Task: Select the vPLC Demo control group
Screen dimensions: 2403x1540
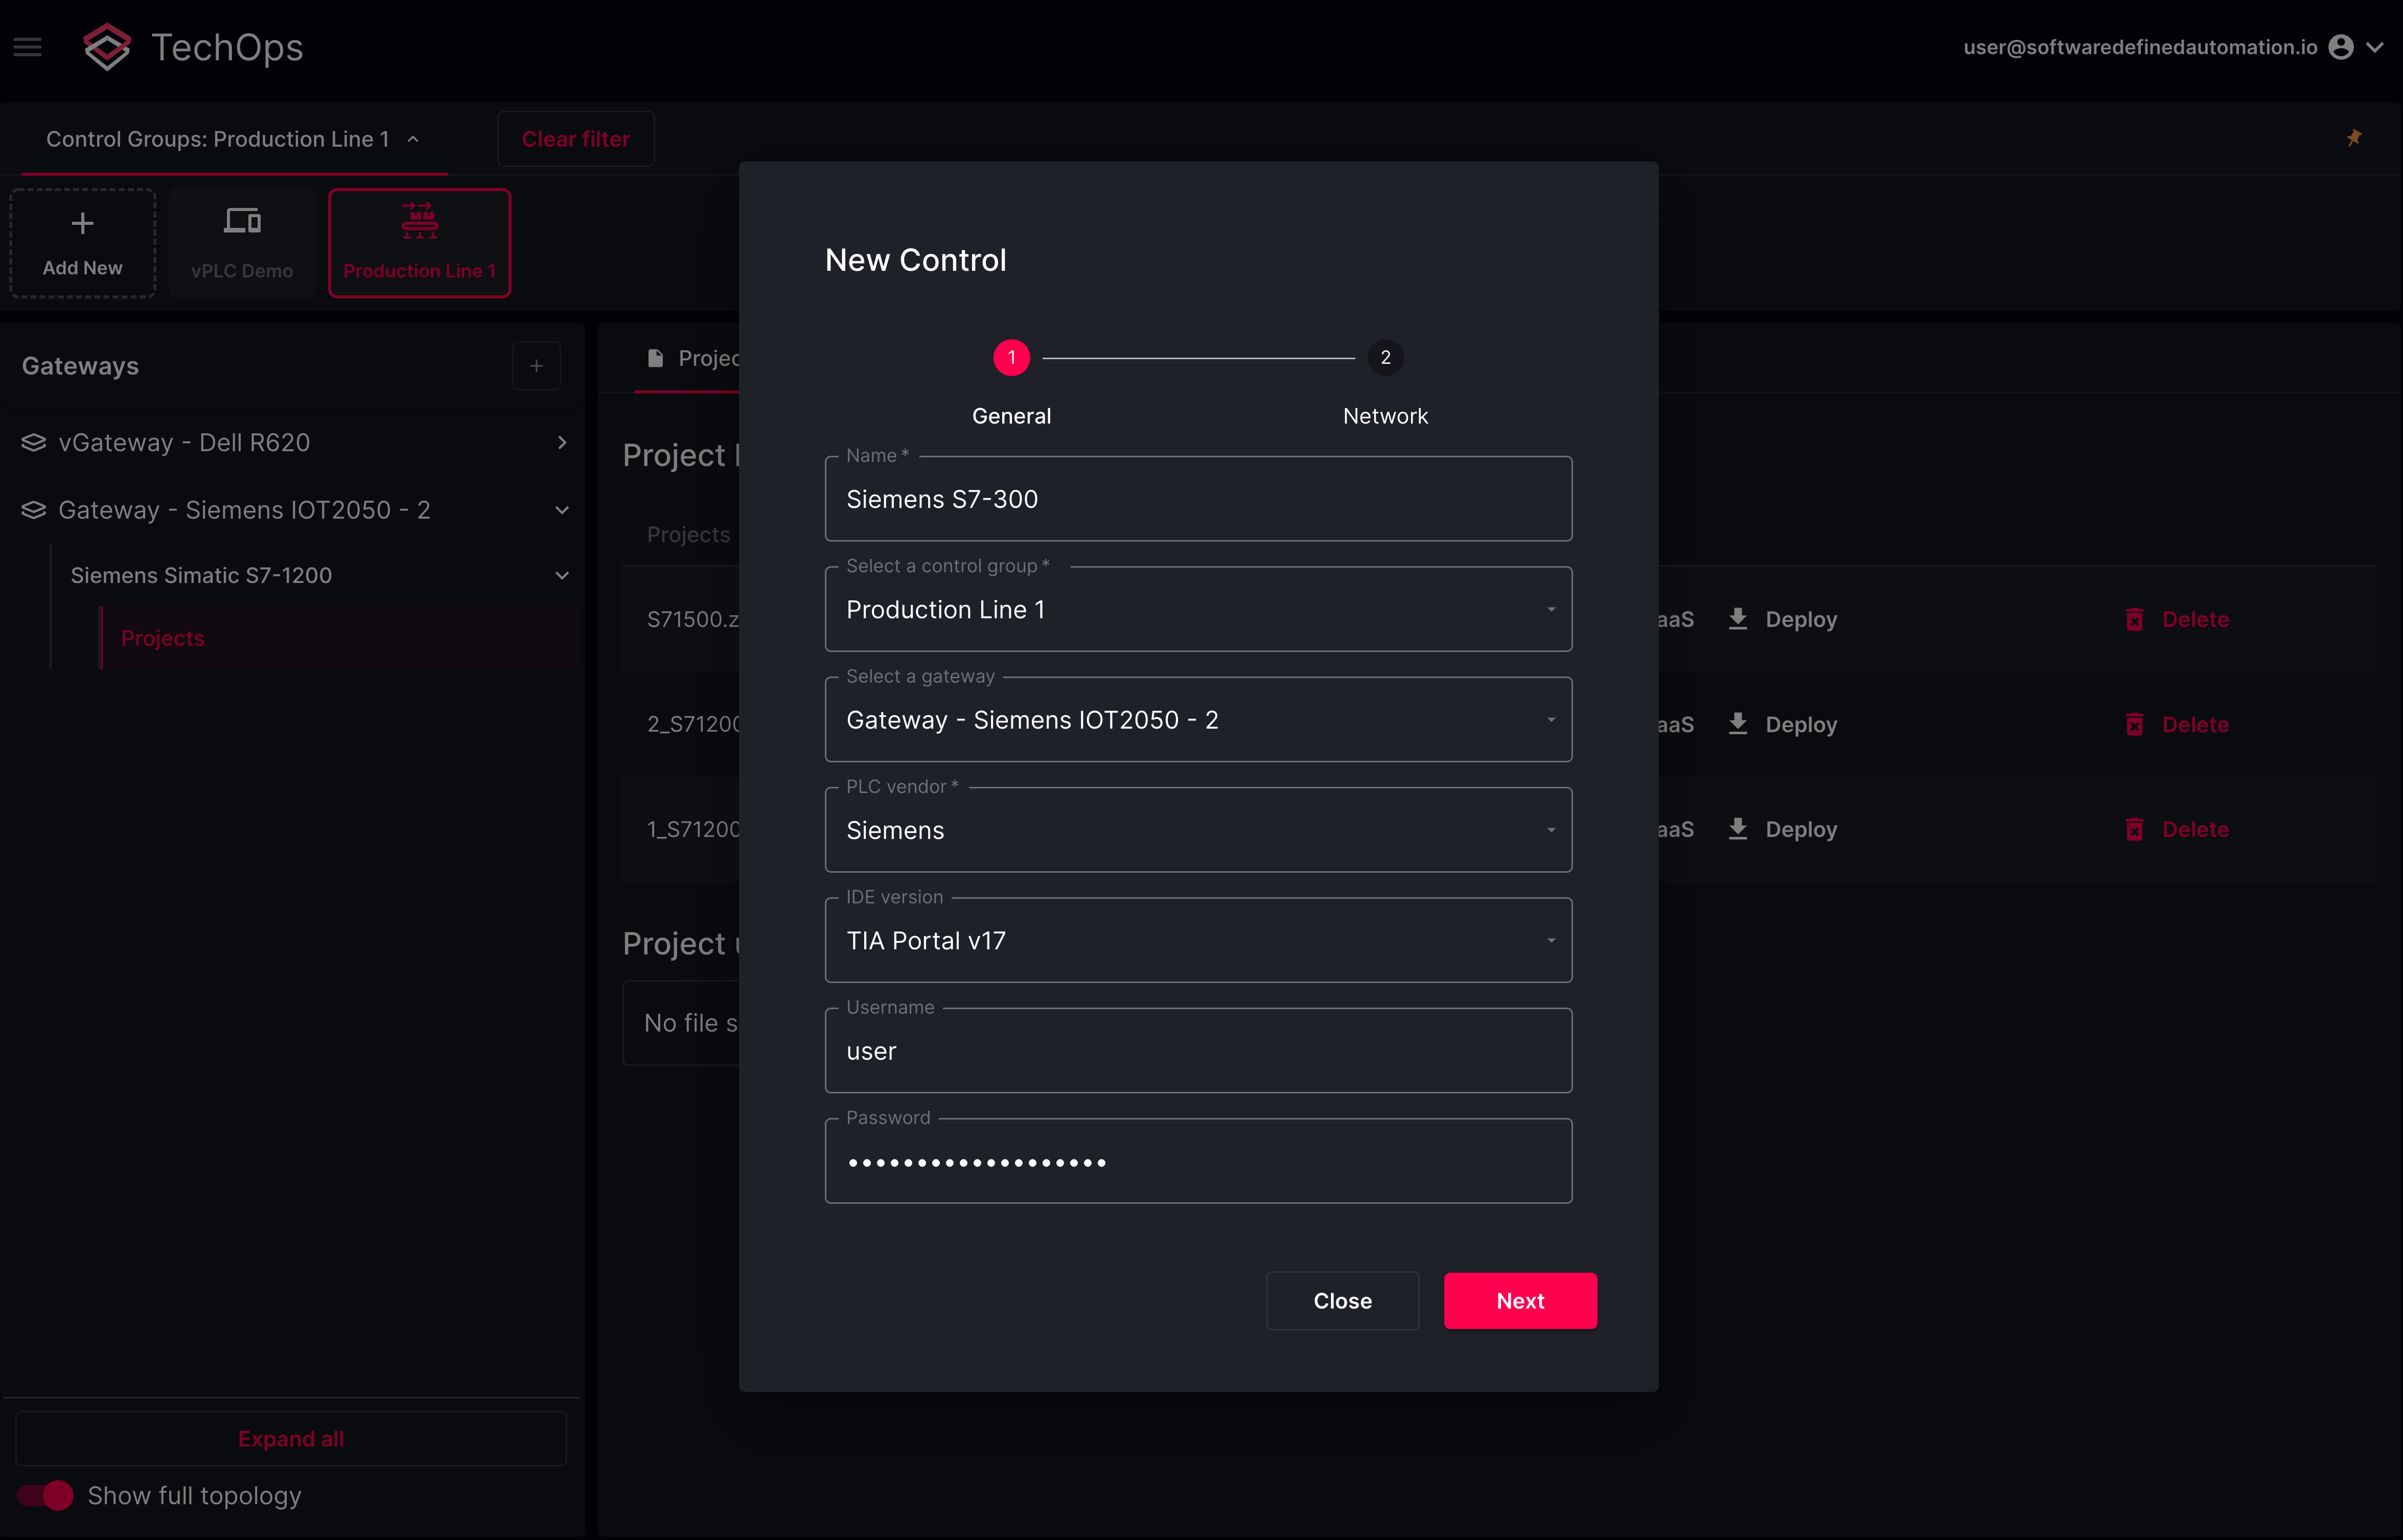Action: point(242,243)
